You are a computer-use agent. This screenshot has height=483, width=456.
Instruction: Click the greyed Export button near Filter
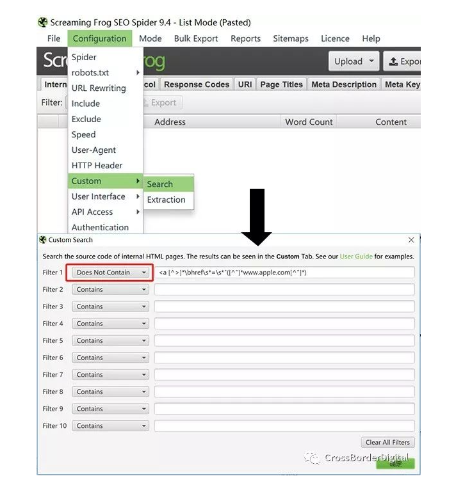163,102
